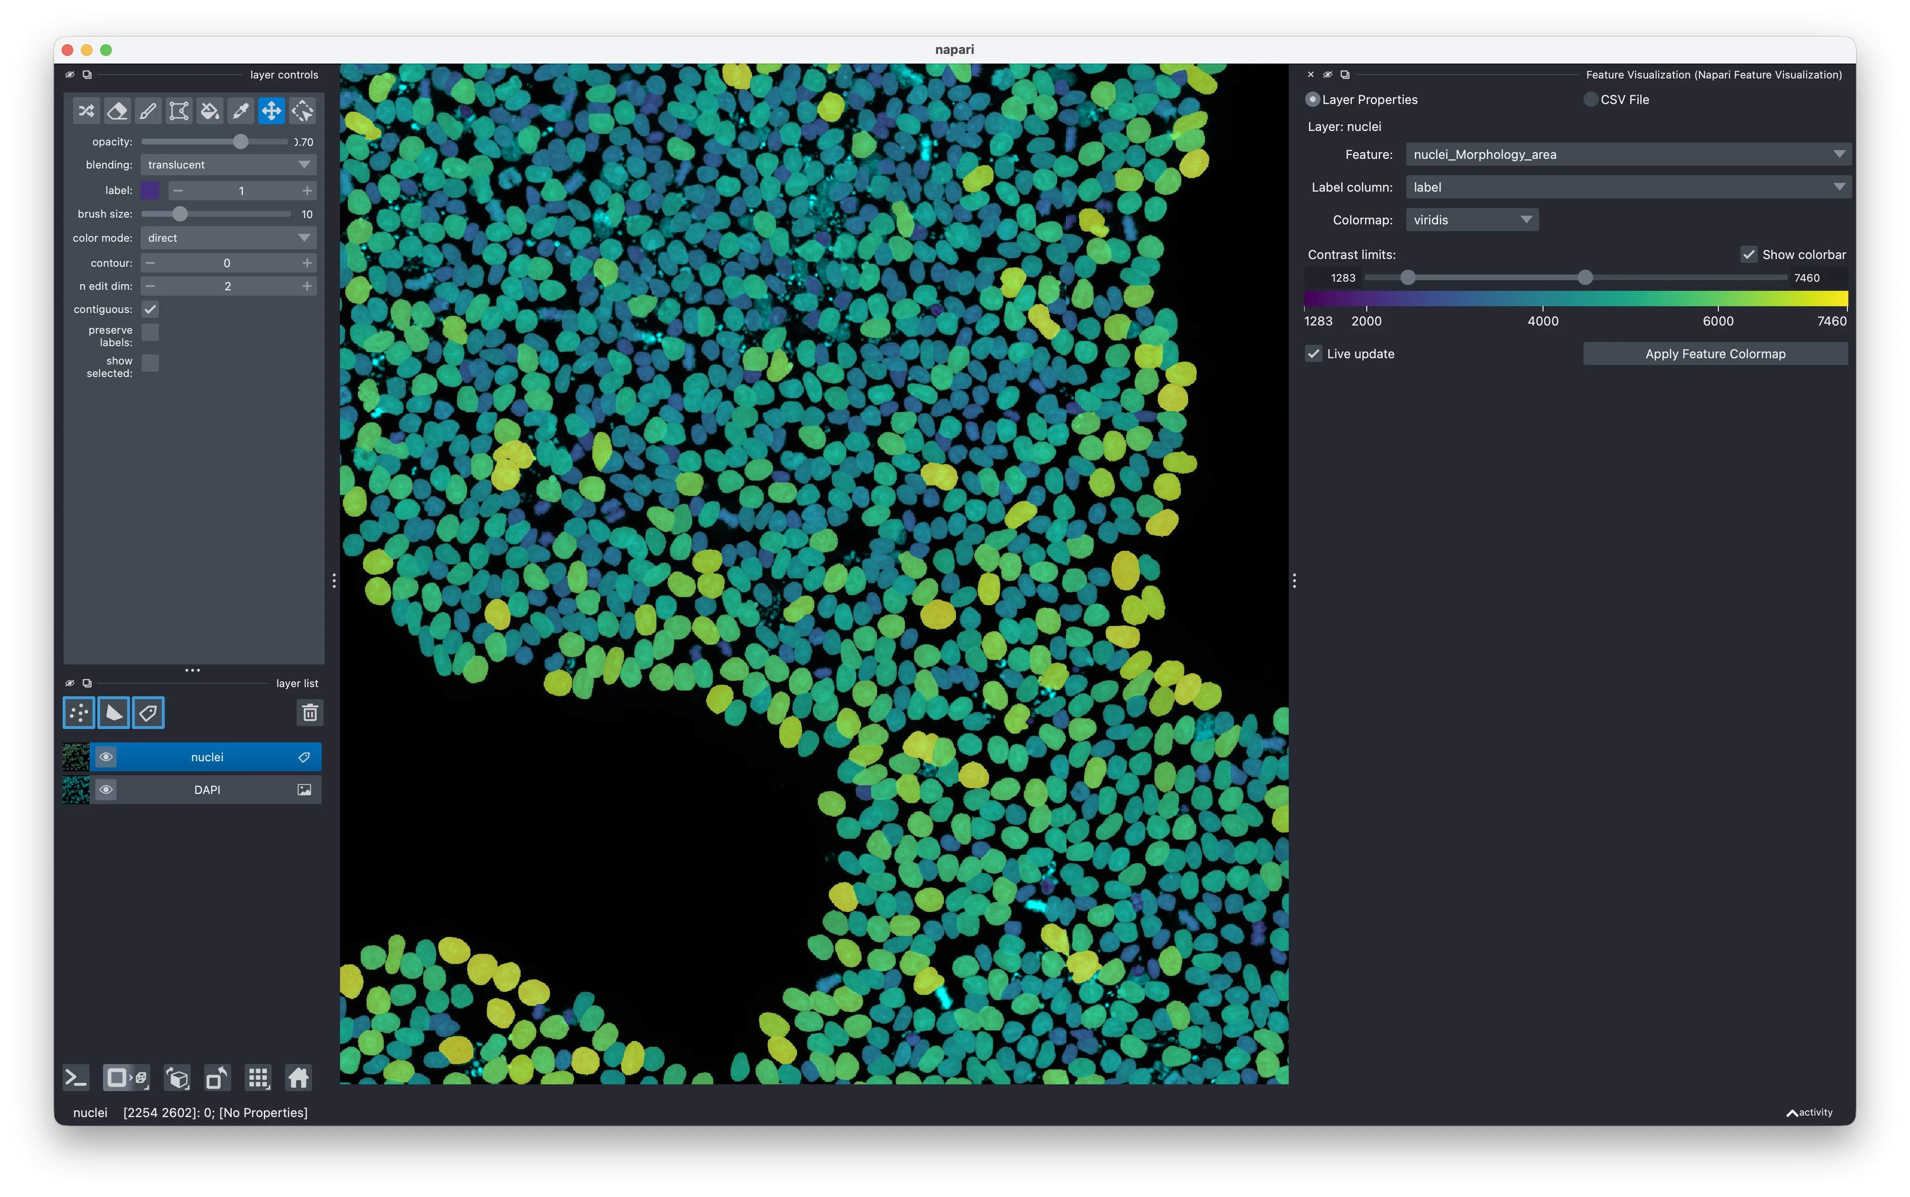Transpose the displayed dimensions
Viewport: 1910px width, 1197px height.
[x=217, y=1078]
